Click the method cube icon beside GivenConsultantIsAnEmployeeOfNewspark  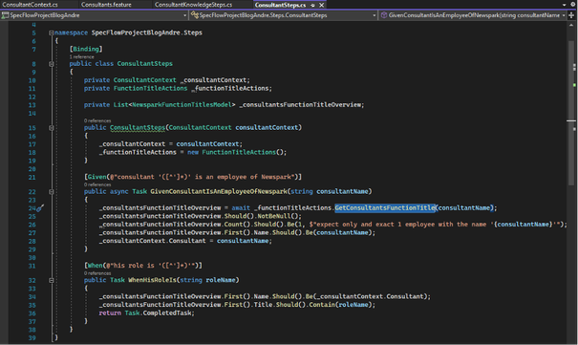click(384, 15)
